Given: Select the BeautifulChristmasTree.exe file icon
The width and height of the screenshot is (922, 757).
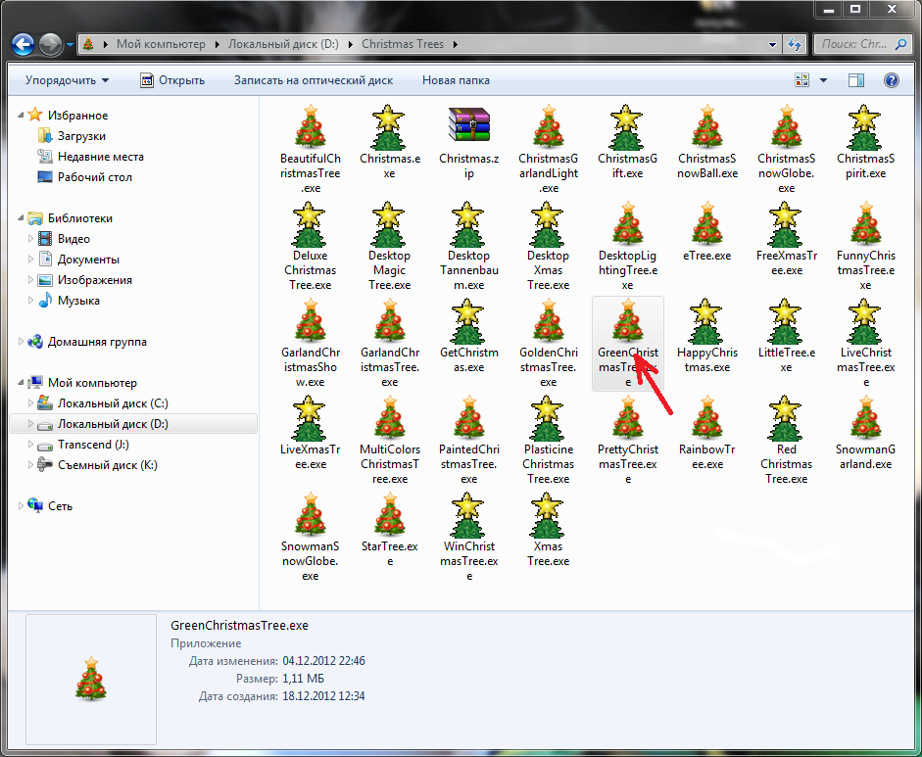Looking at the screenshot, I should pyautogui.click(x=310, y=126).
